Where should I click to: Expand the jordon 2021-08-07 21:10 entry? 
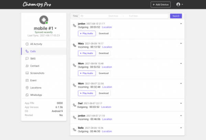tap(181, 116)
